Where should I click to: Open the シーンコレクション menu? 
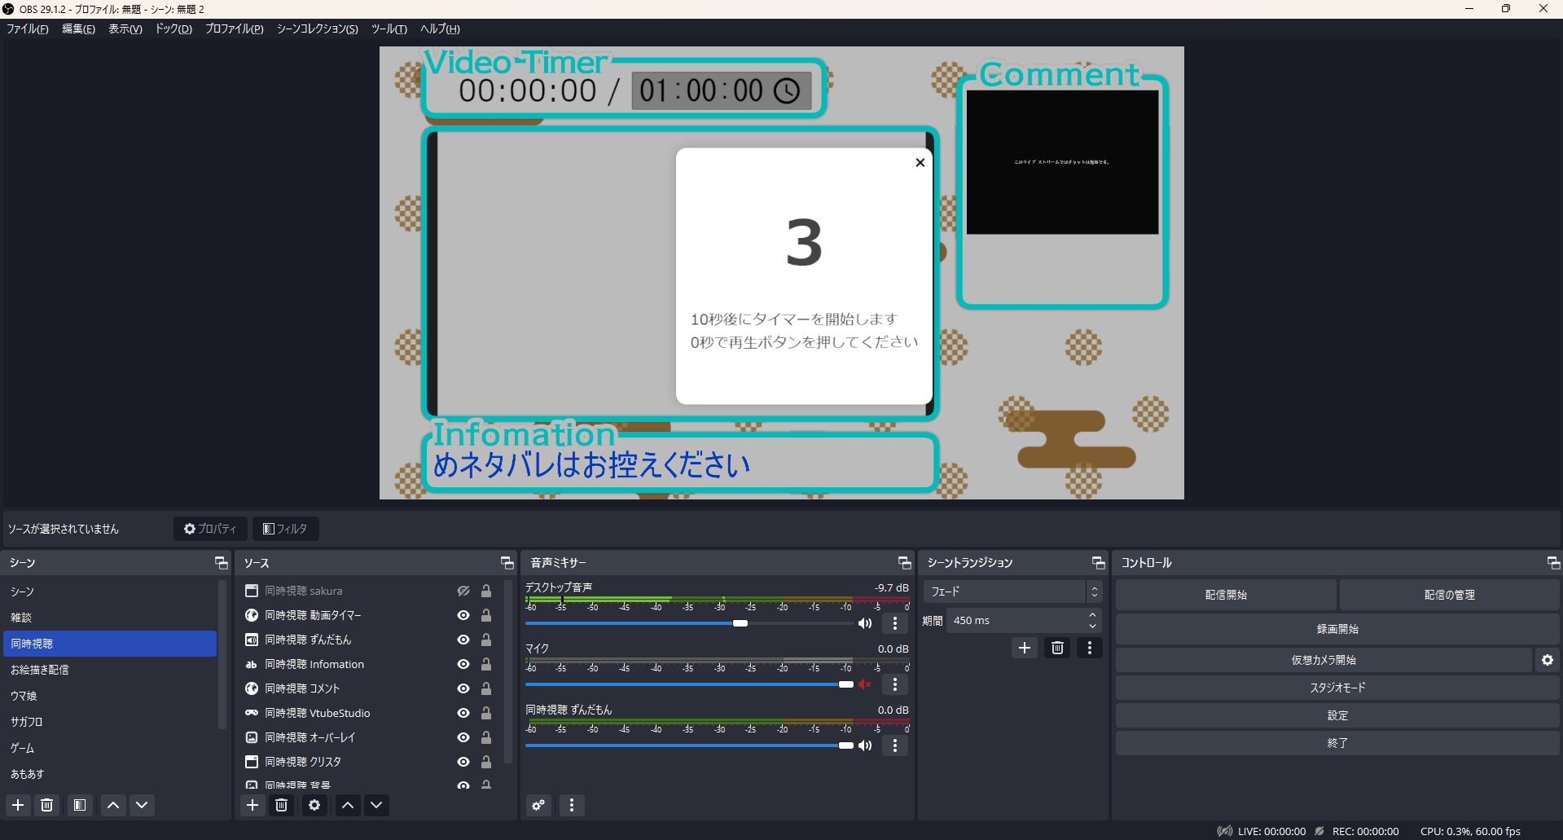point(318,29)
